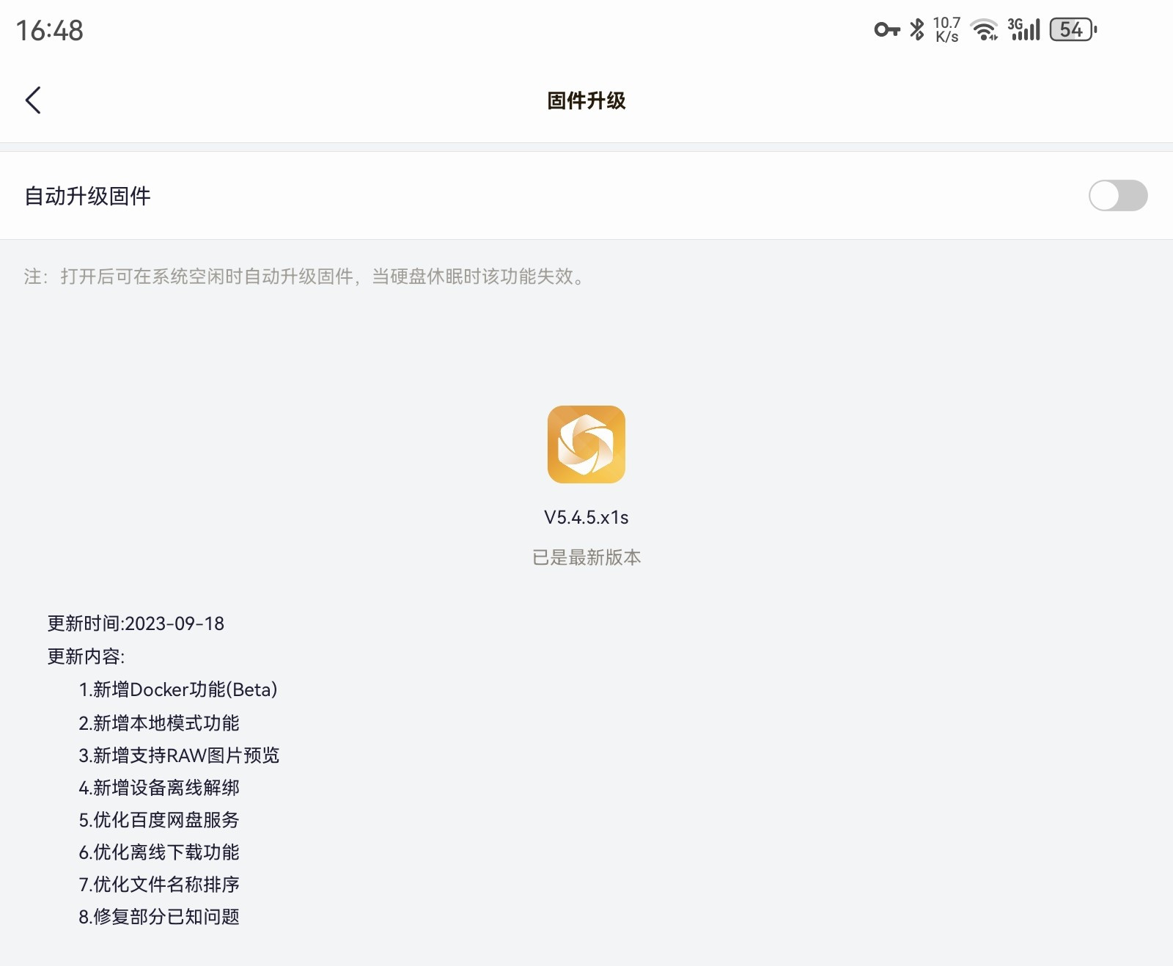1173x966 pixels.
Task: Tap 8.修复部分已知问题 entry
Action: 159,917
